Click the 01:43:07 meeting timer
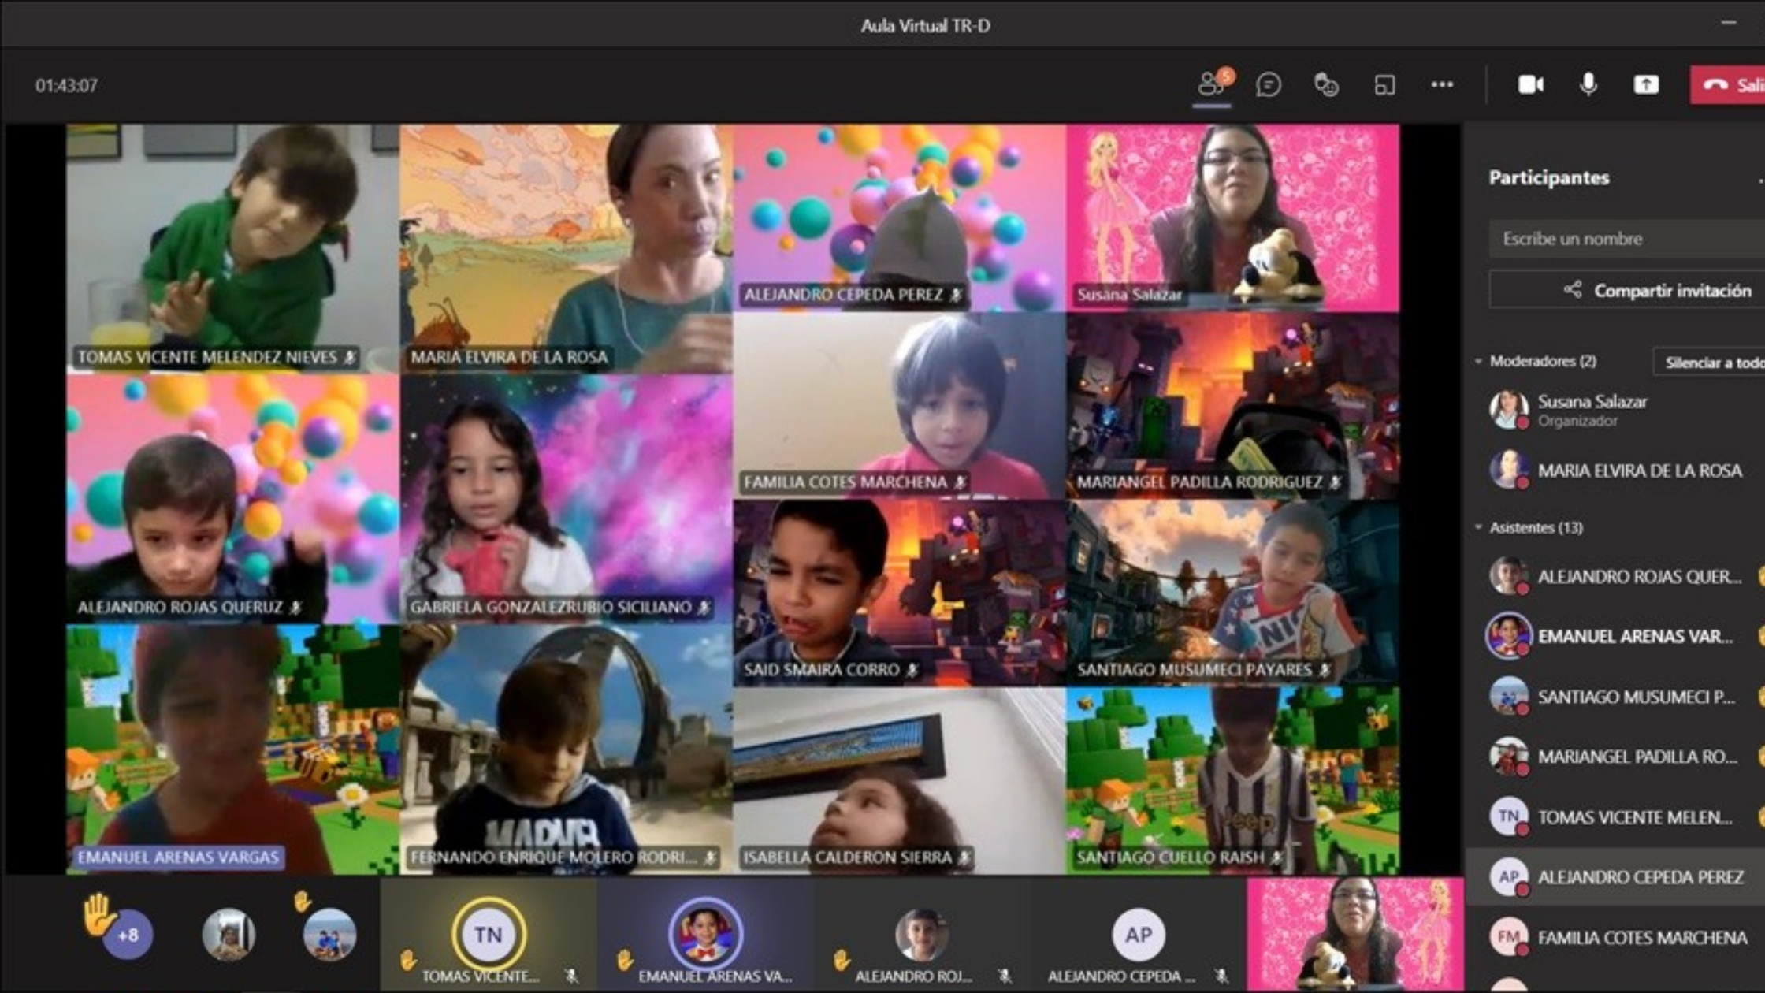The width and height of the screenshot is (1765, 993). [x=66, y=85]
